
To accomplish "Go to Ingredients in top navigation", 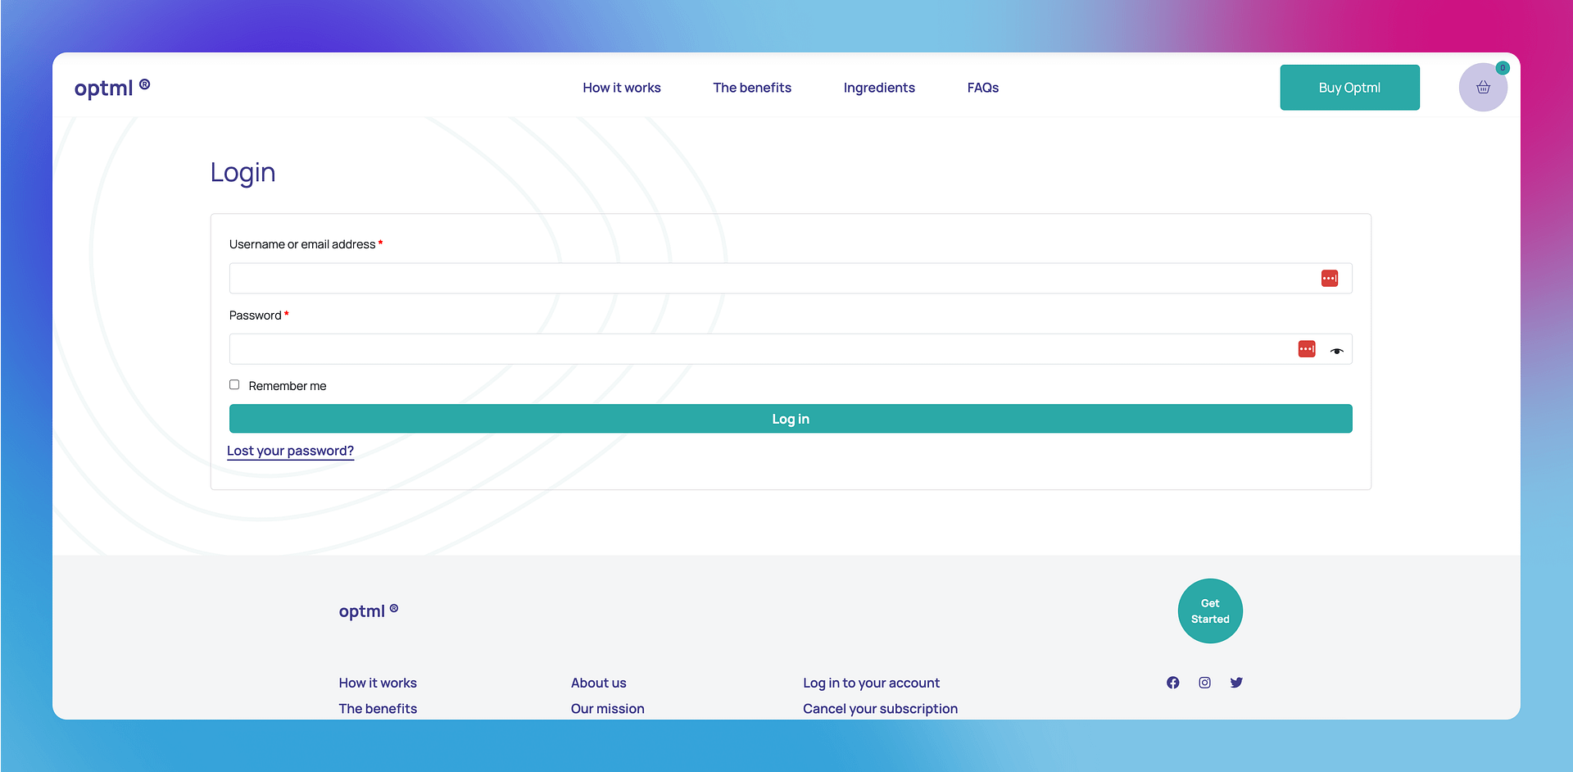I will click(879, 88).
